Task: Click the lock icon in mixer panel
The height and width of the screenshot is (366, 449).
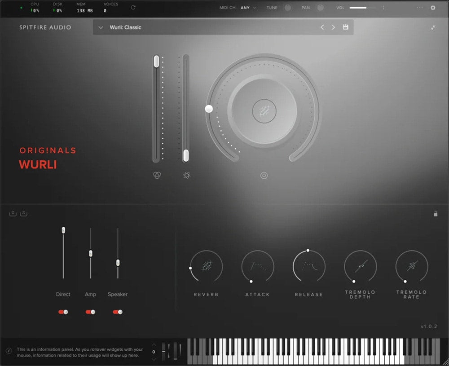Action: click(435, 214)
